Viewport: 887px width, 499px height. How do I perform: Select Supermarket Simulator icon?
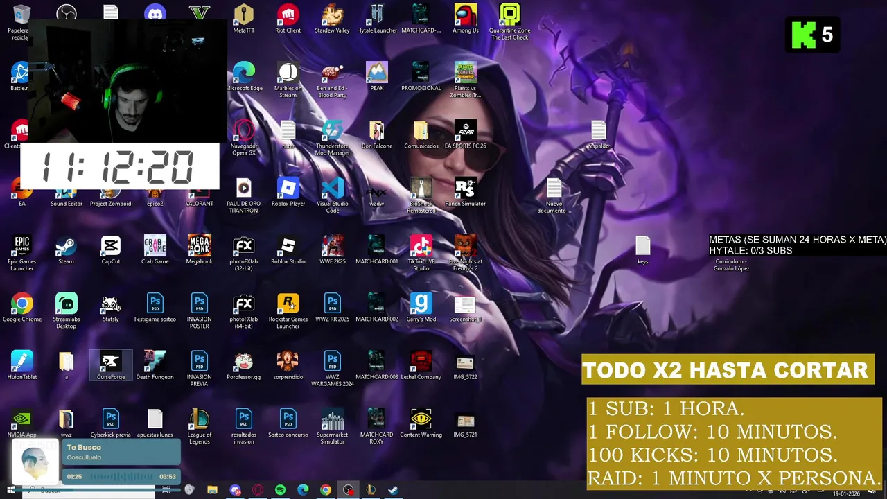tap(332, 427)
